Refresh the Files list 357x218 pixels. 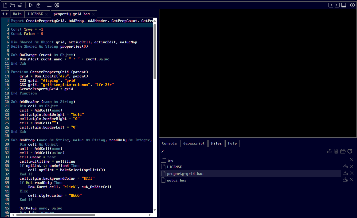(x=350, y=151)
